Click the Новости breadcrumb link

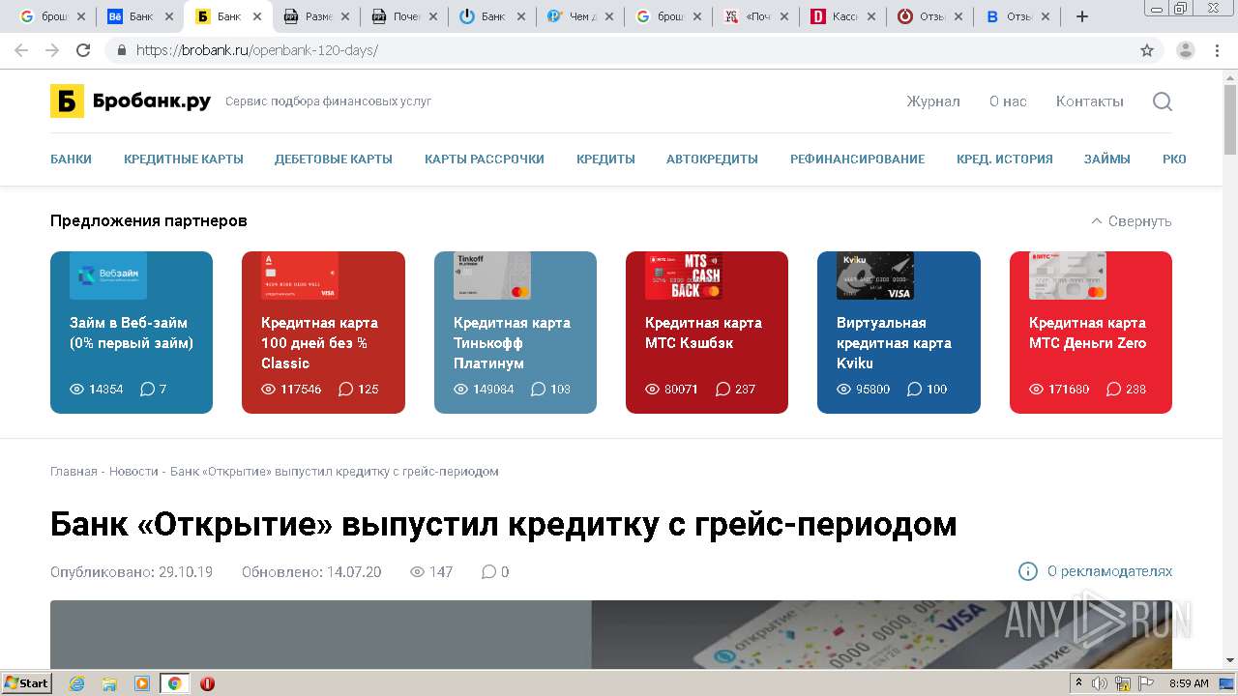click(133, 472)
